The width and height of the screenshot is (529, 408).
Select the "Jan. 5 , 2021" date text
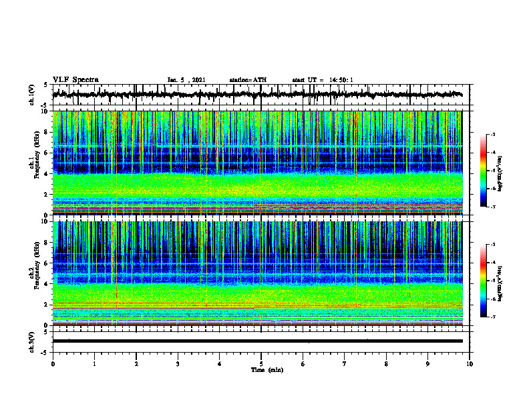(186, 80)
